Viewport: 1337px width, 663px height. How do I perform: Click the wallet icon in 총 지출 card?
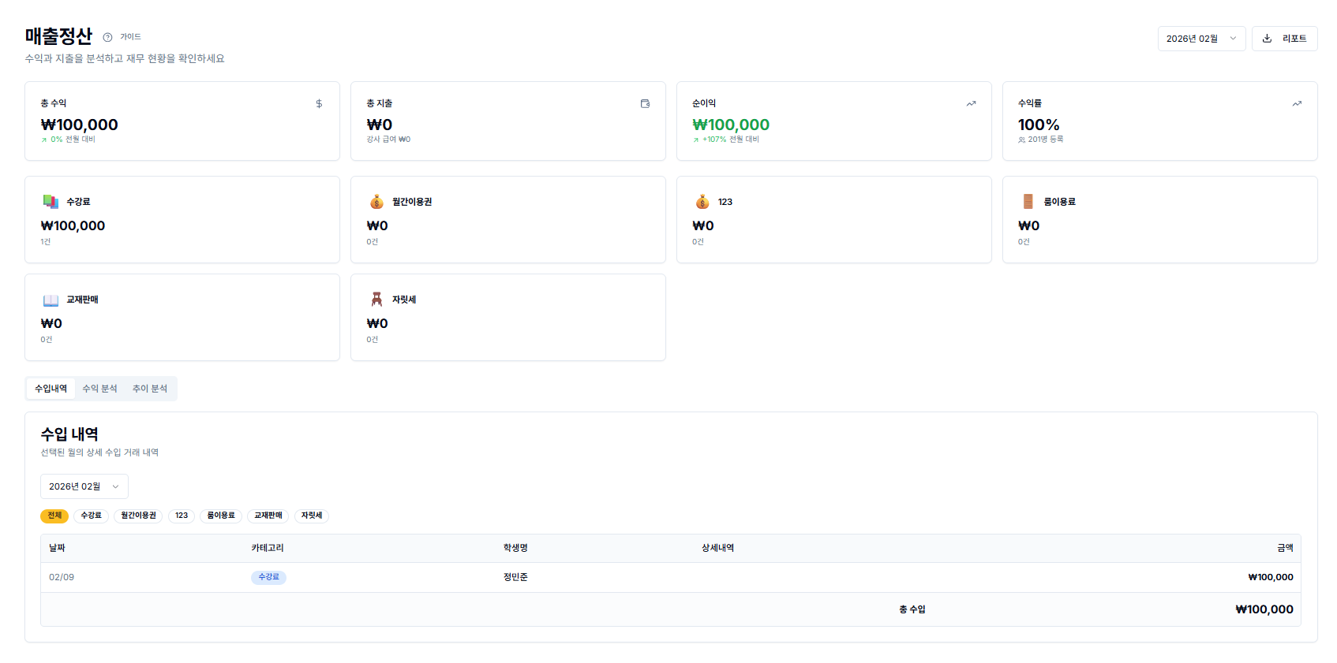645,103
